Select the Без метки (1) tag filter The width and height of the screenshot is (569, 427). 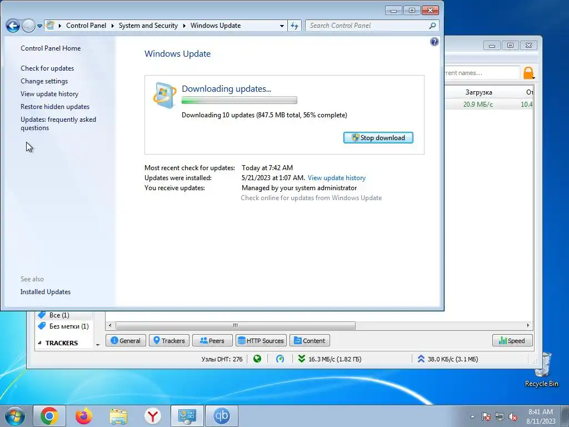tap(64, 326)
